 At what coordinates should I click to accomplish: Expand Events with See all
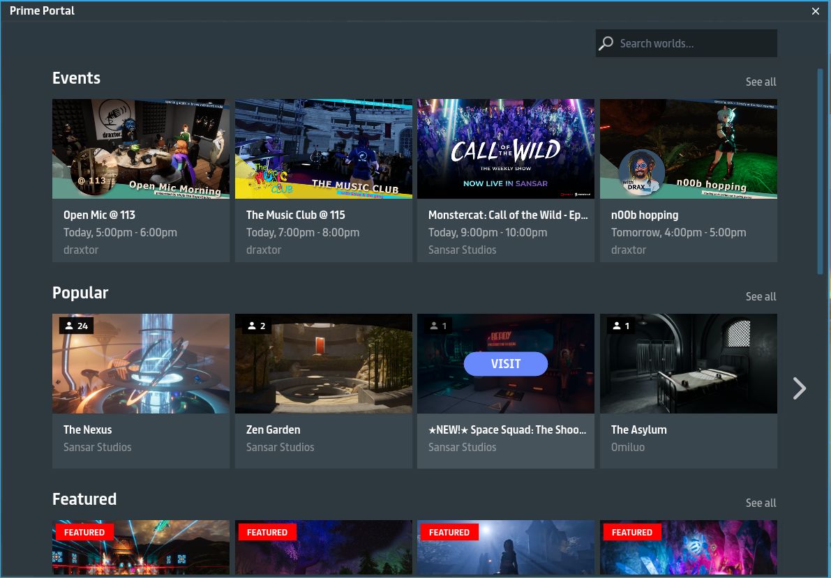761,82
